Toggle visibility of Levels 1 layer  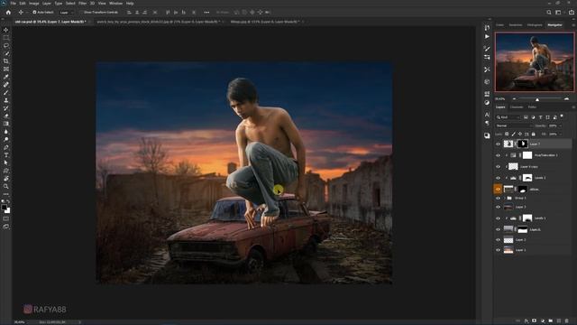(498, 218)
